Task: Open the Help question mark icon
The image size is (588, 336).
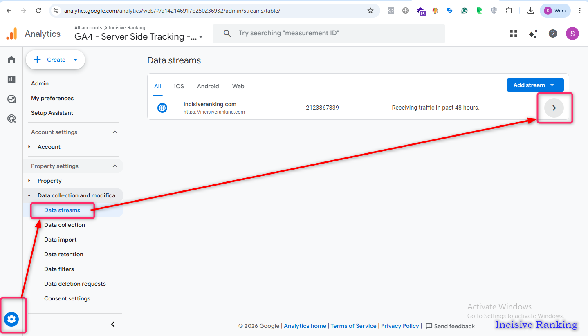Action: click(553, 34)
